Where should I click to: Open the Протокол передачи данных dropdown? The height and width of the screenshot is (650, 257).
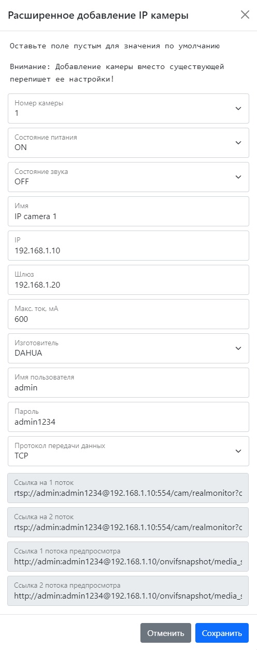(128, 451)
